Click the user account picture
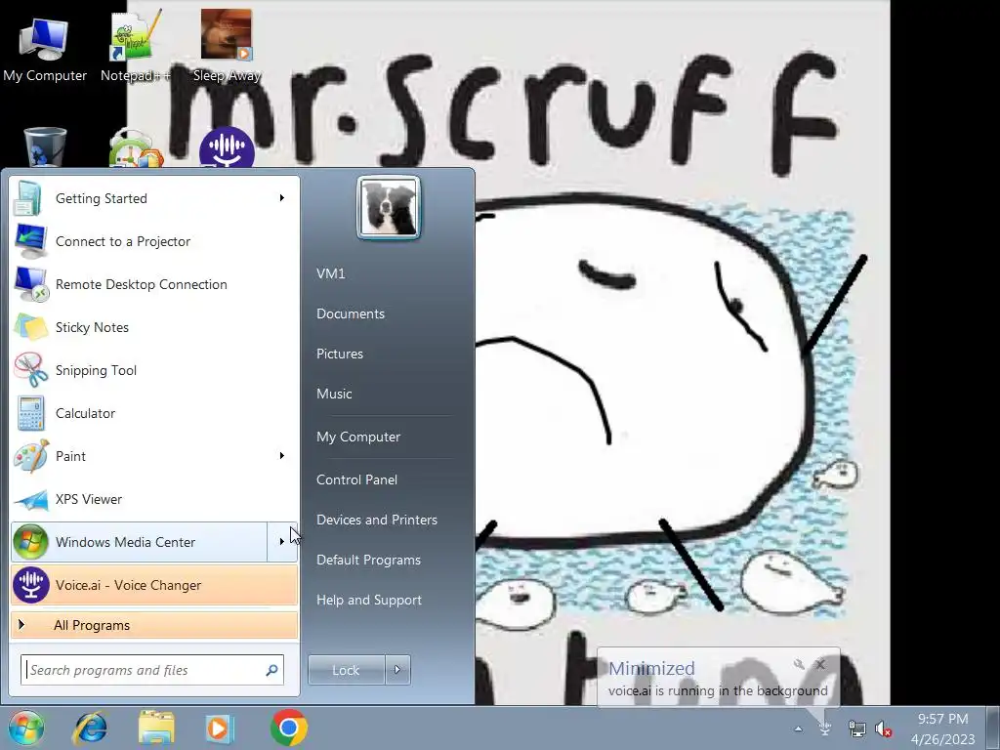This screenshot has width=1000, height=750. [389, 207]
